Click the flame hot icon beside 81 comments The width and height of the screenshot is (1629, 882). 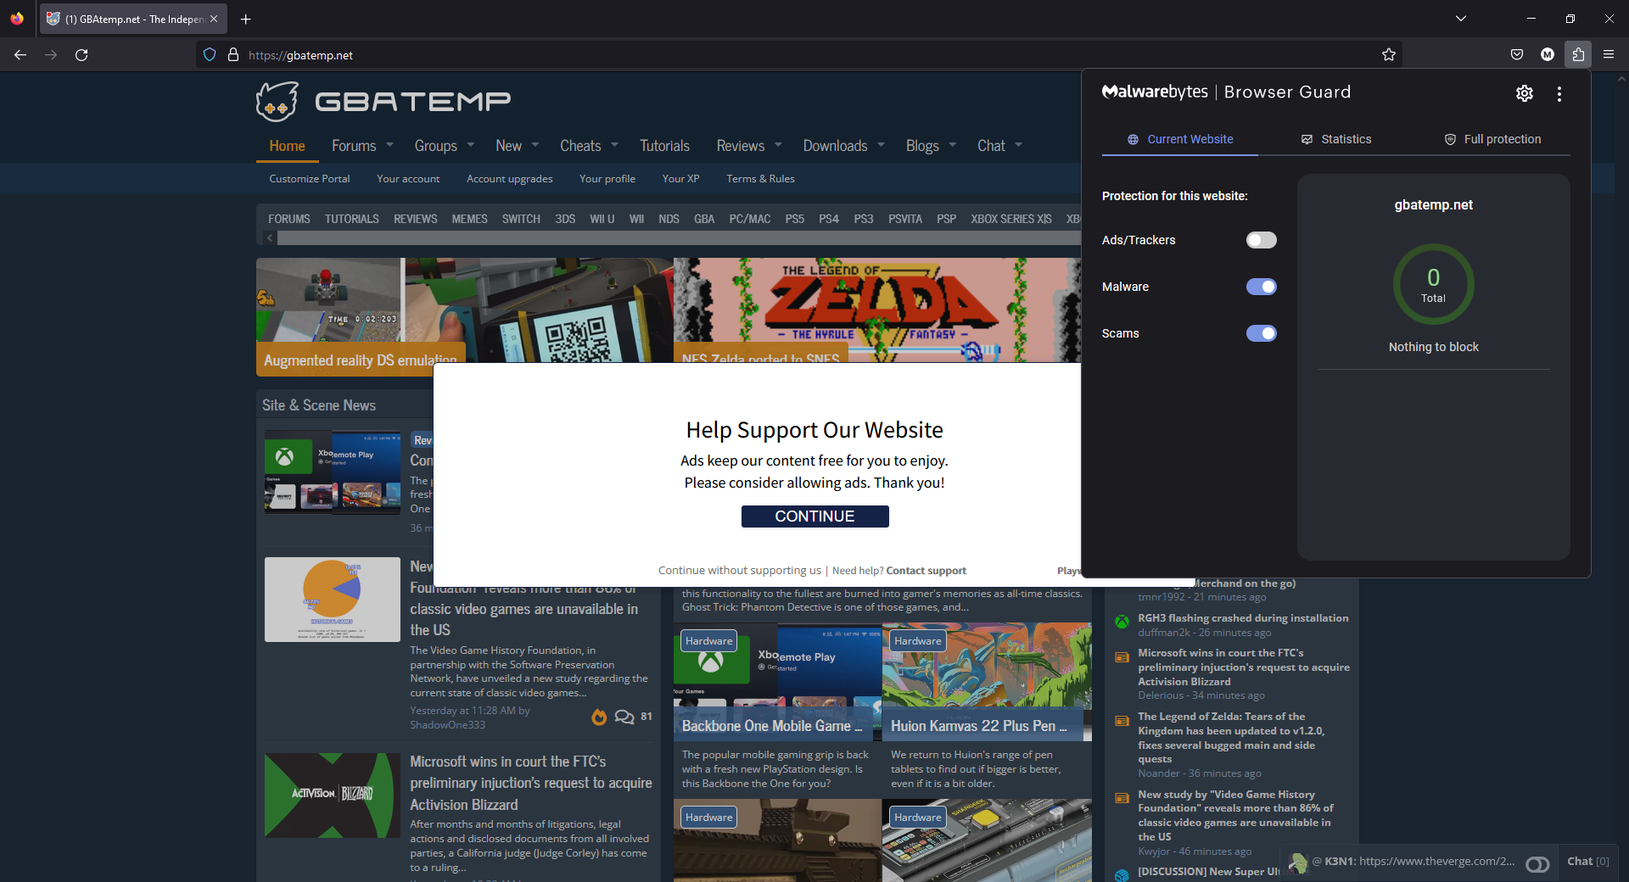tap(599, 717)
